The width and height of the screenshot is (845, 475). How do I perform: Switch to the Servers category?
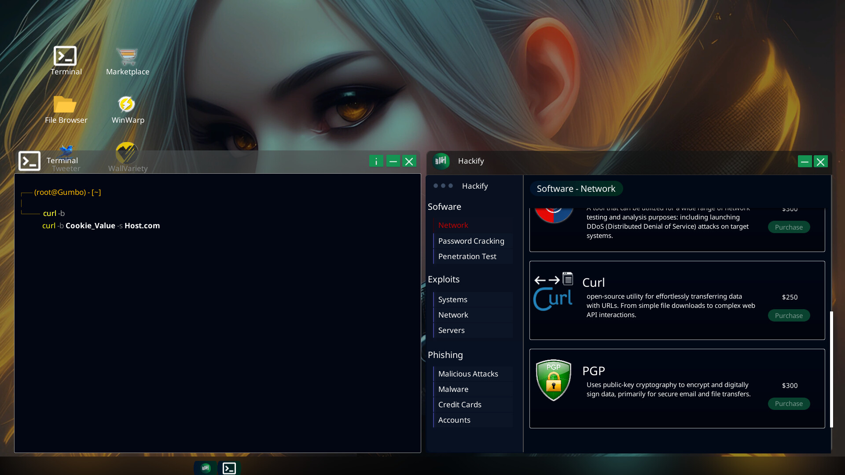[x=451, y=330]
